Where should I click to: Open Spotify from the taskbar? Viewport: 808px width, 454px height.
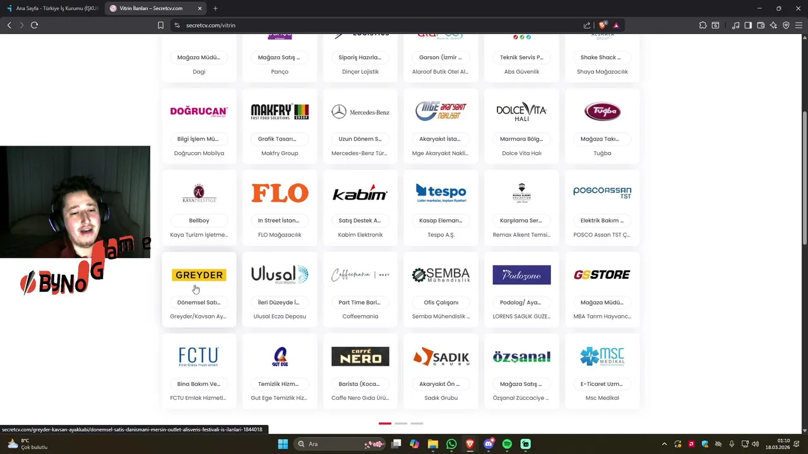(x=507, y=444)
